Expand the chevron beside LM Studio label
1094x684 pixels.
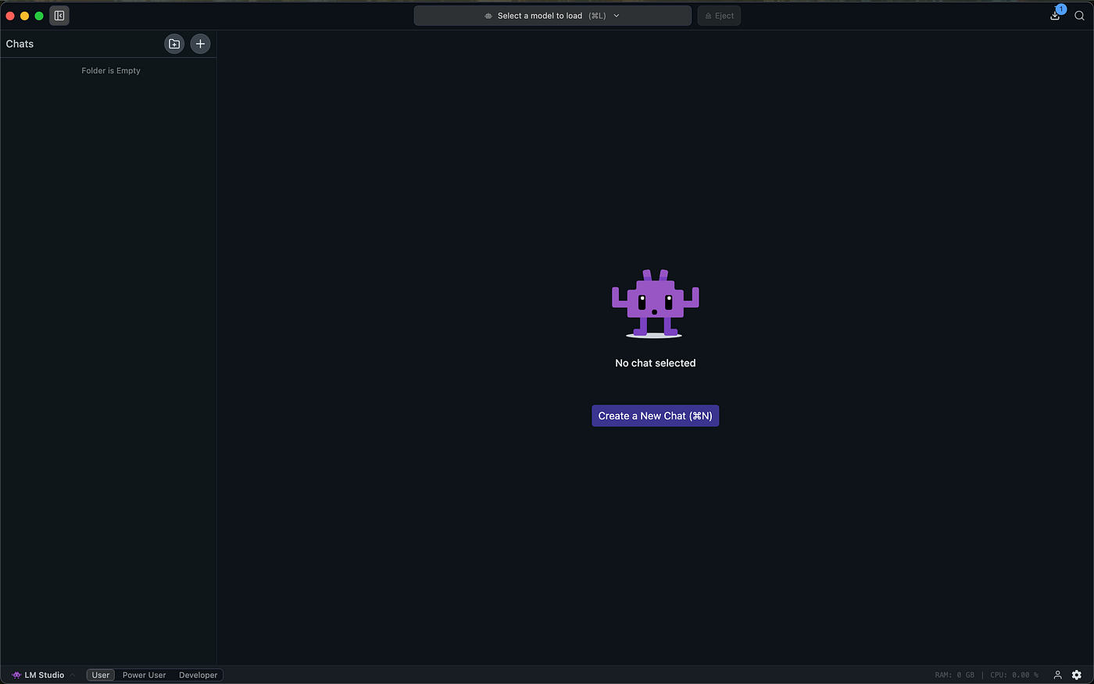[73, 675]
